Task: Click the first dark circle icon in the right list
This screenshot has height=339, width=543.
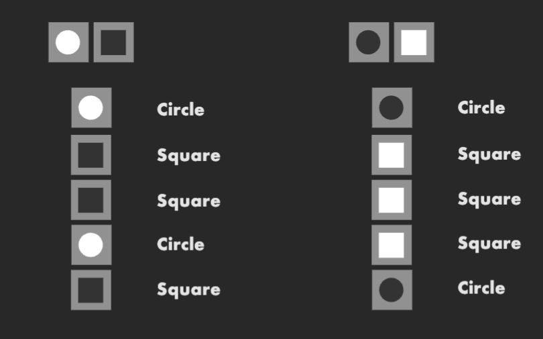Action: pyautogui.click(x=391, y=107)
